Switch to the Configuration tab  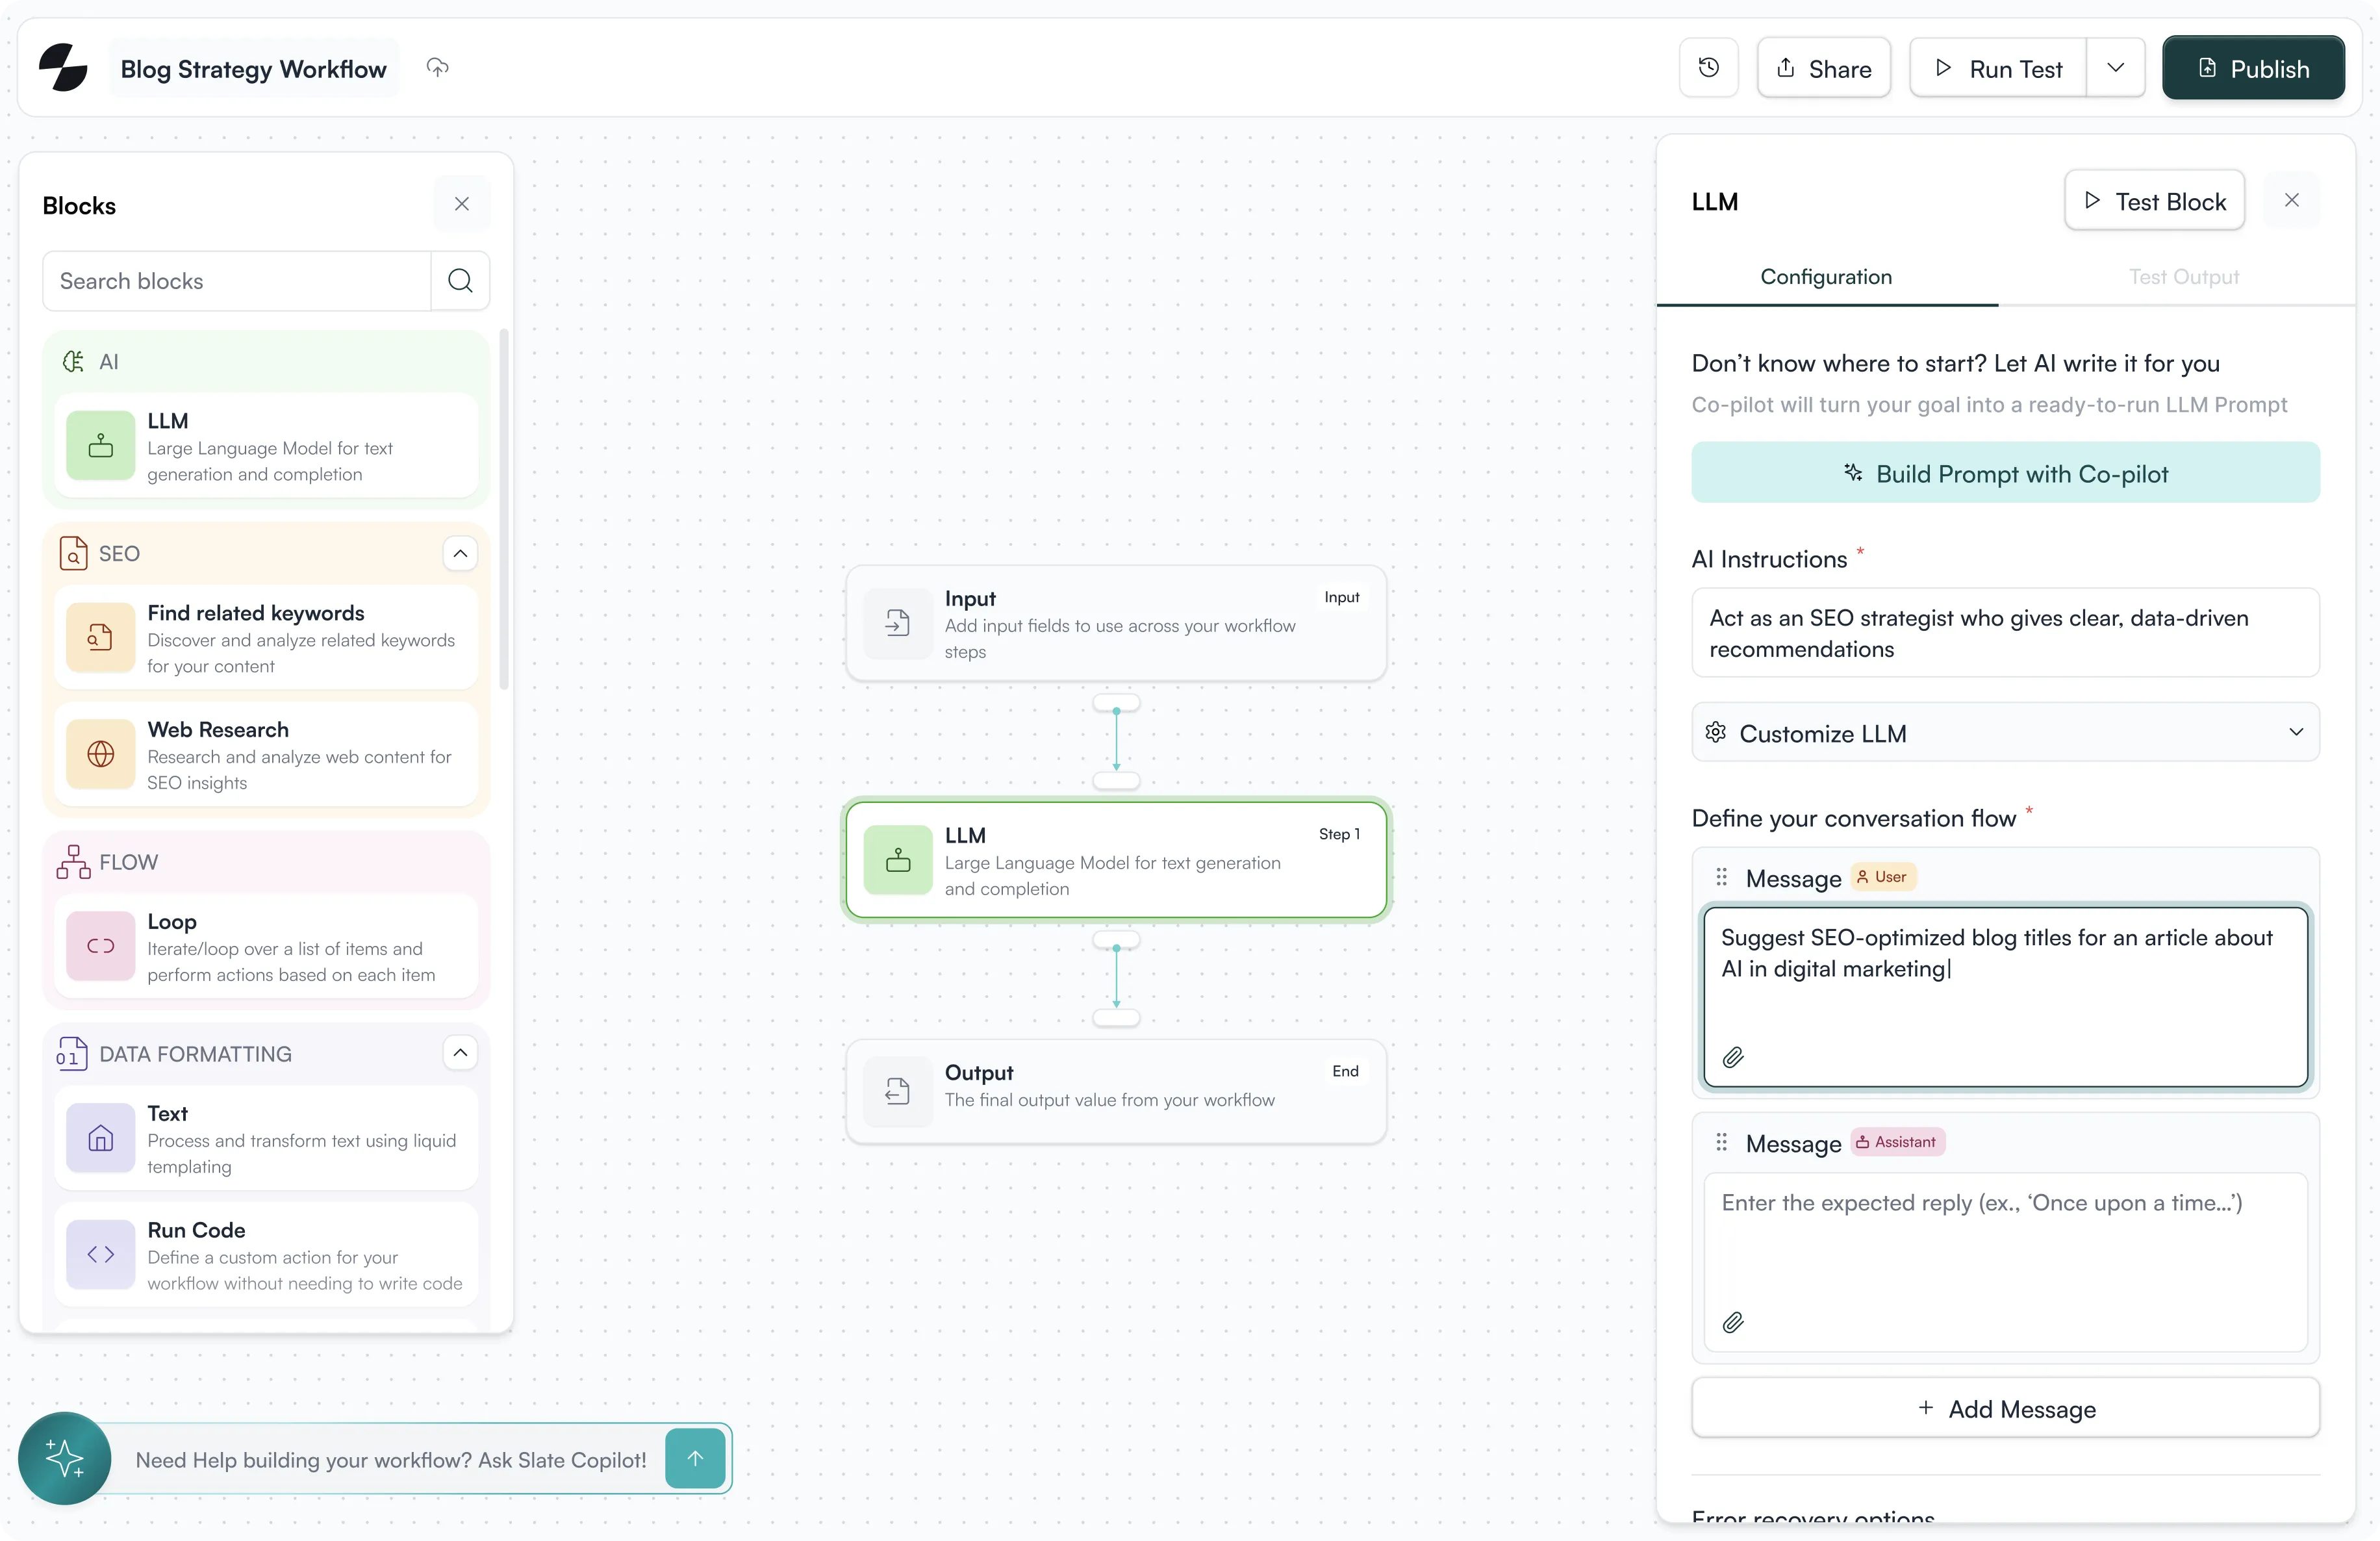pyautogui.click(x=1826, y=277)
